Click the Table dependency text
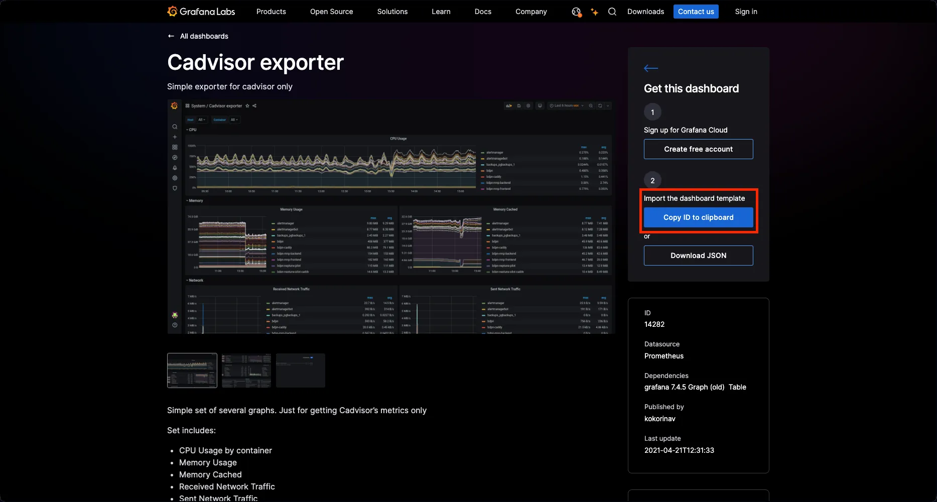This screenshot has width=937, height=502. click(737, 387)
